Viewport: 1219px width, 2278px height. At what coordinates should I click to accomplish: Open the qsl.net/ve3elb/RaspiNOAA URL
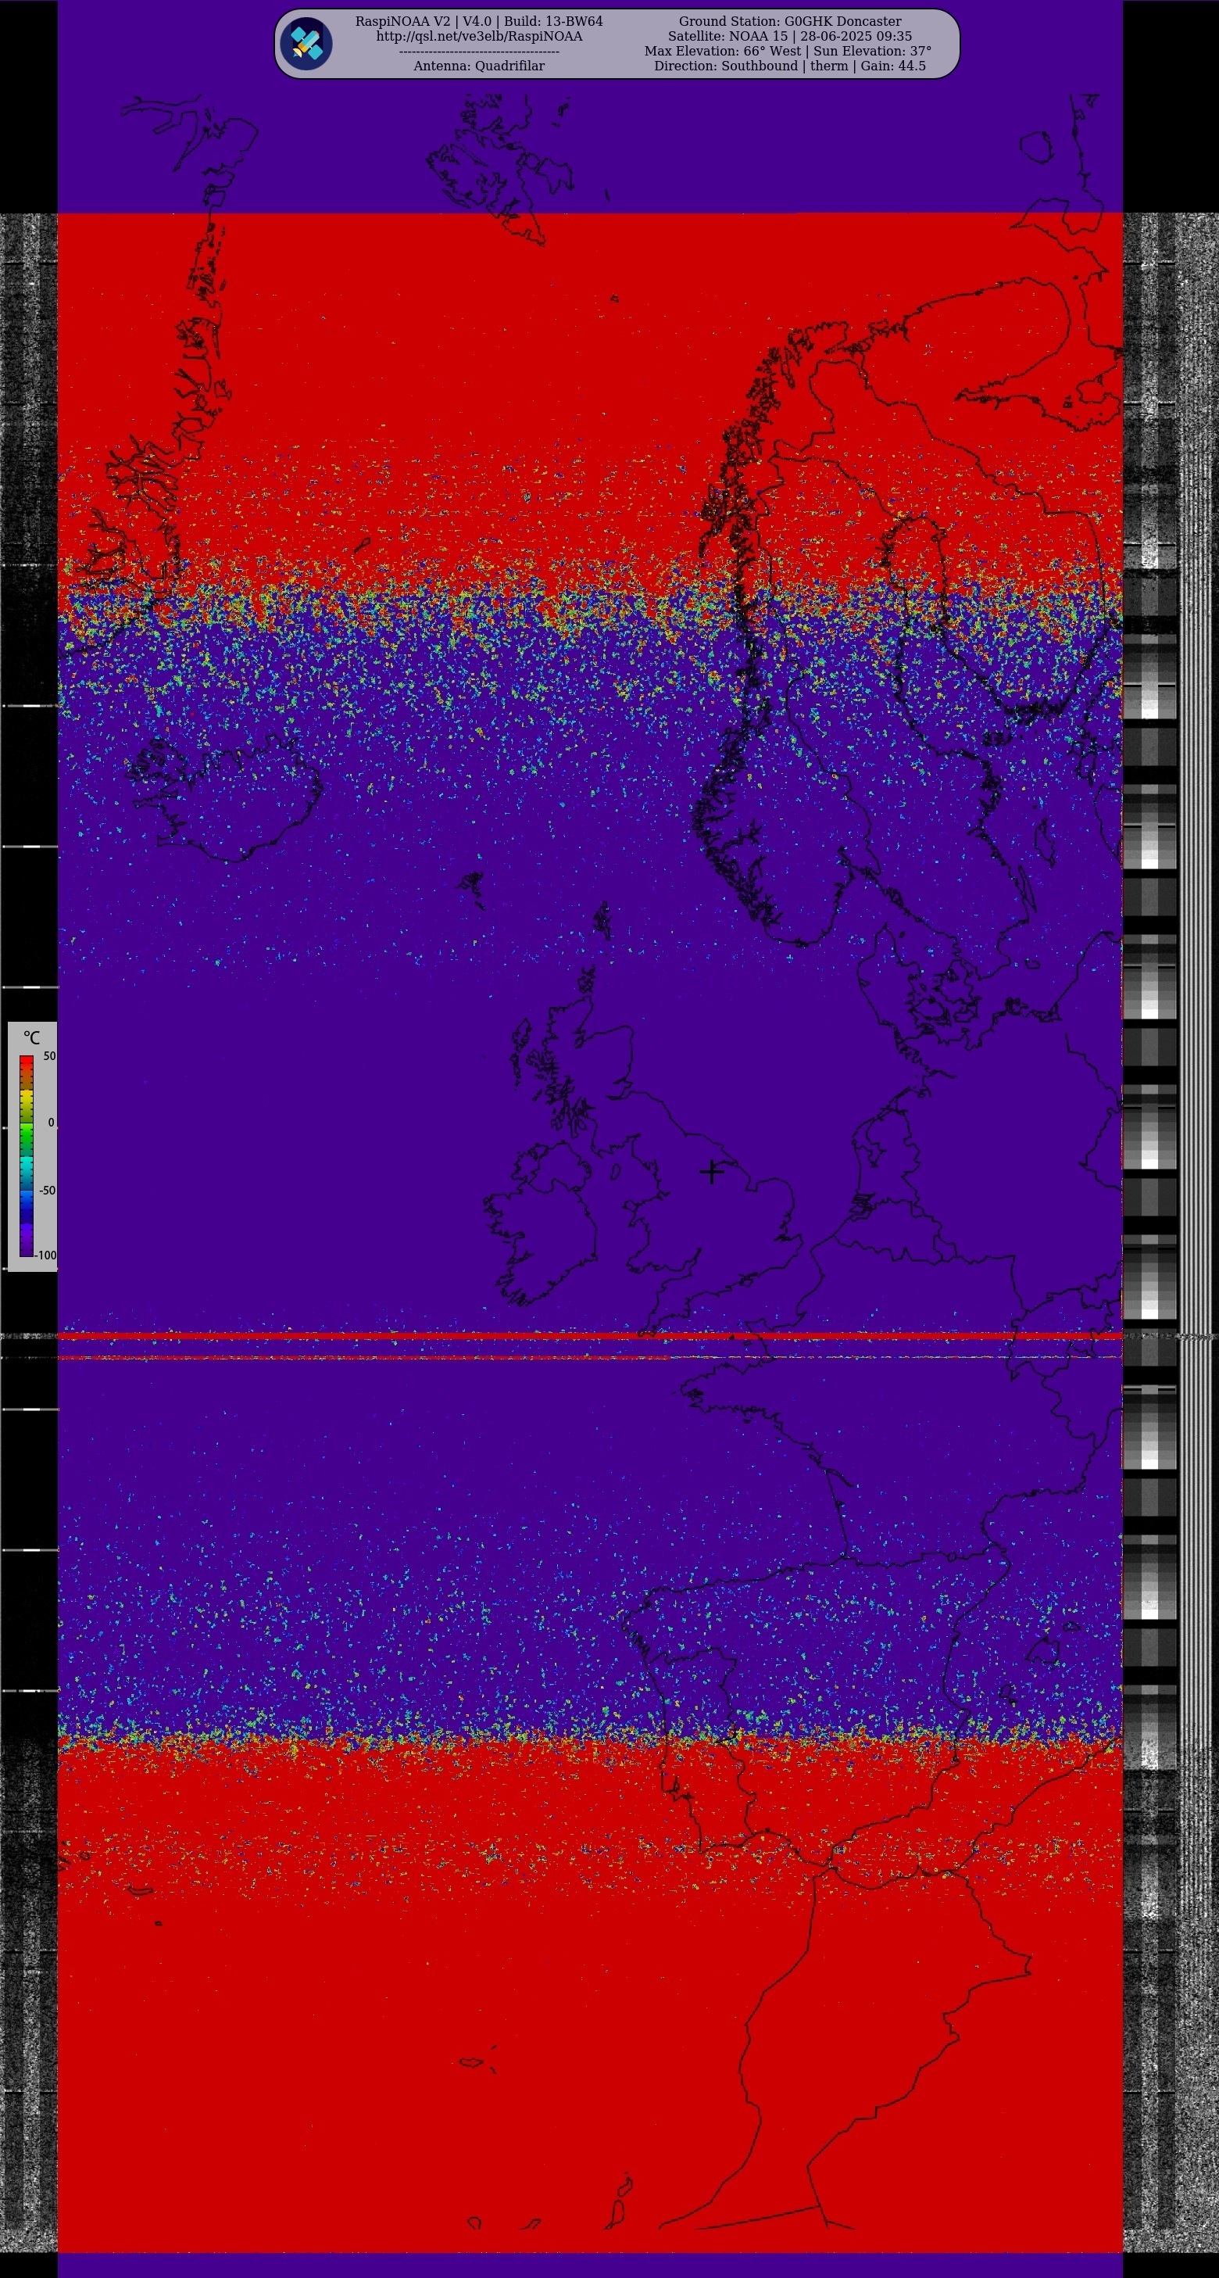479,36
